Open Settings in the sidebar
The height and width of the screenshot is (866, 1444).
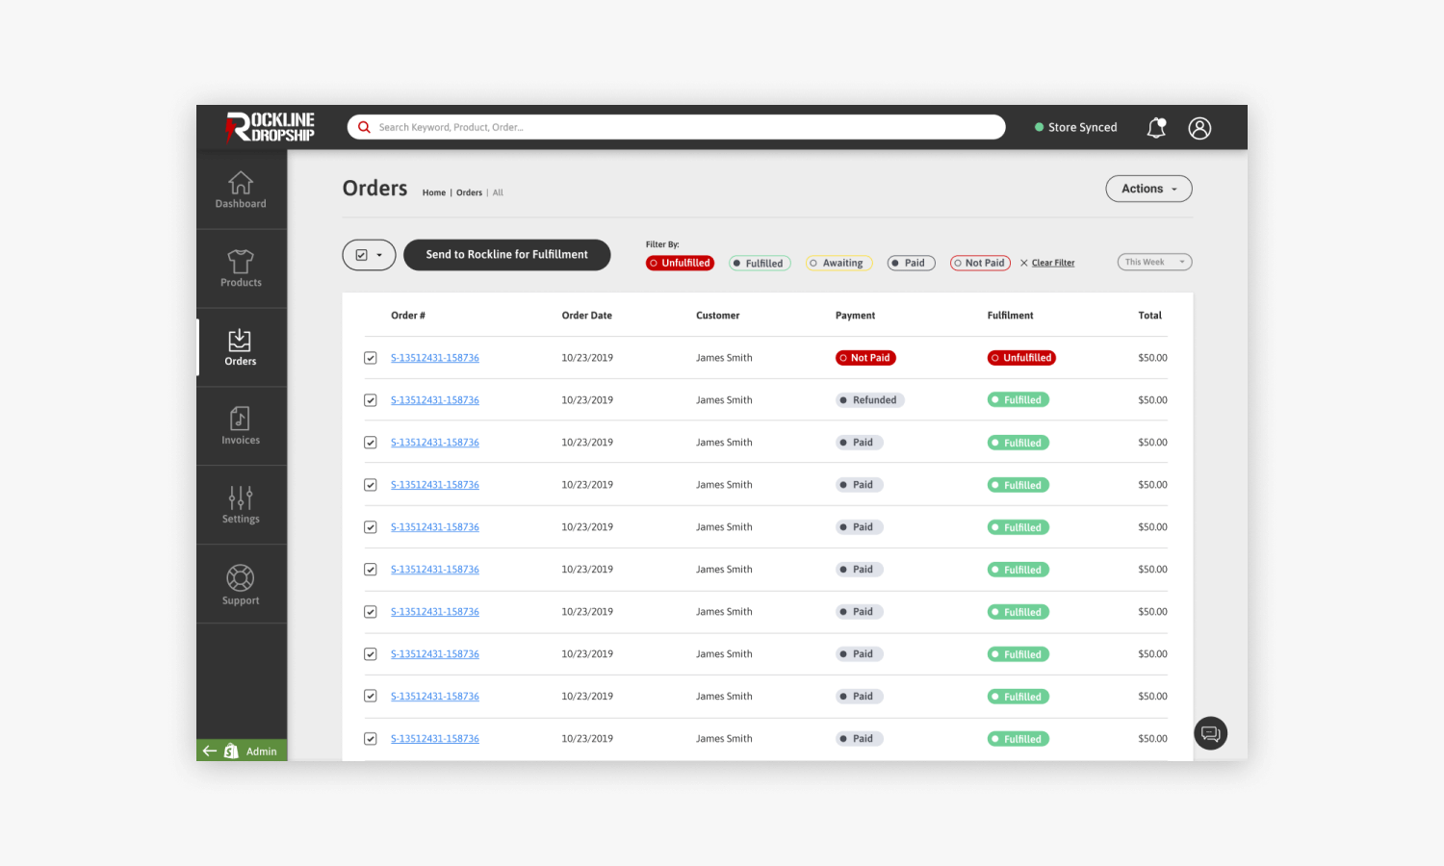click(x=241, y=505)
